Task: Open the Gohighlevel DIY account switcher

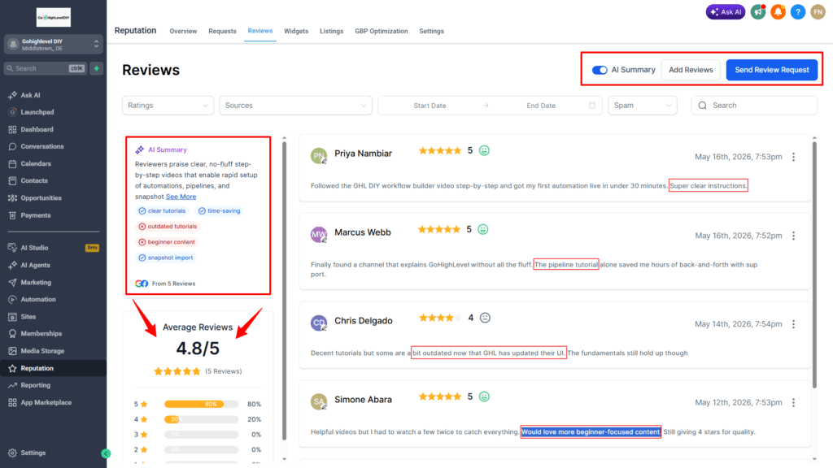Action: [53, 44]
